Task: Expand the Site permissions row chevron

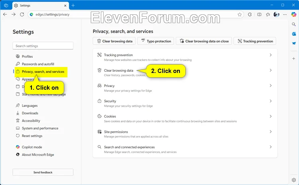Action: tap(271, 132)
